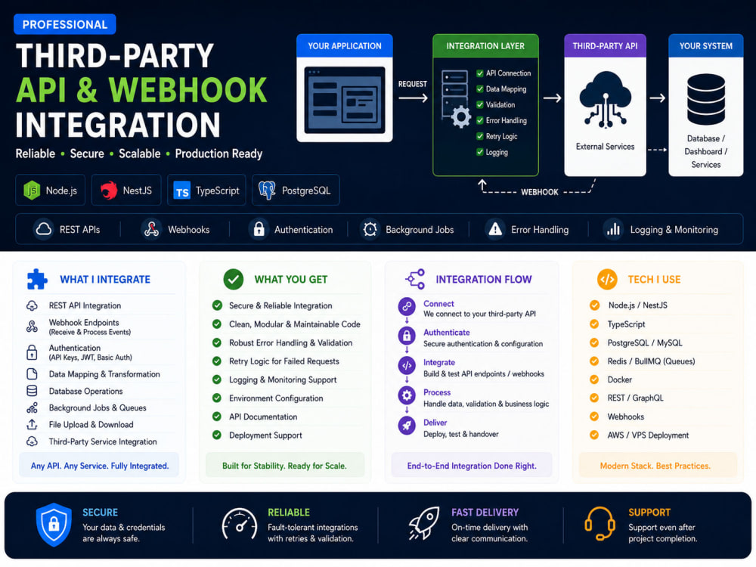Click the Validation checkbox
Viewport: 756px width, 567px height.
tap(480, 104)
